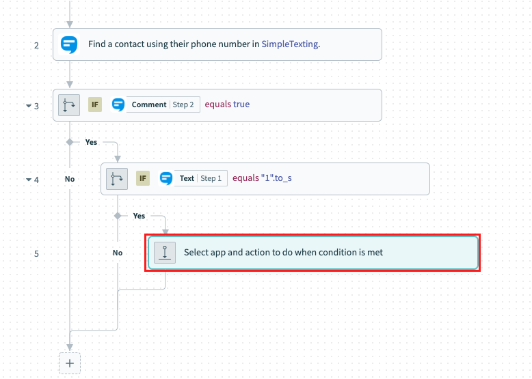
Task: Click the diamond connector node beside step 4 Yes
Action: (x=118, y=216)
